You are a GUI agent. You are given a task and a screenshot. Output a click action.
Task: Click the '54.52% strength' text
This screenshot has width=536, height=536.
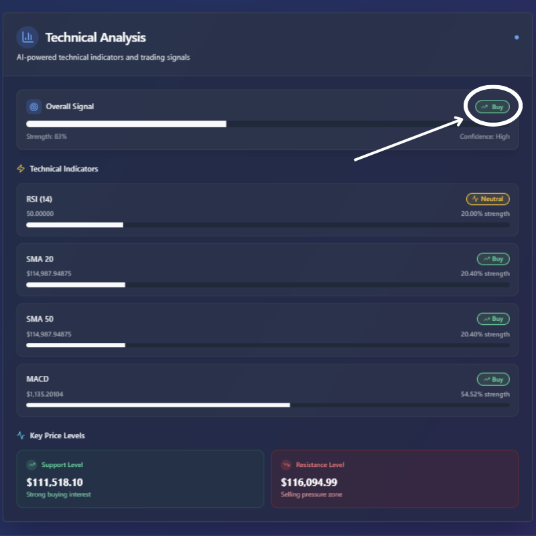[485, 394]
